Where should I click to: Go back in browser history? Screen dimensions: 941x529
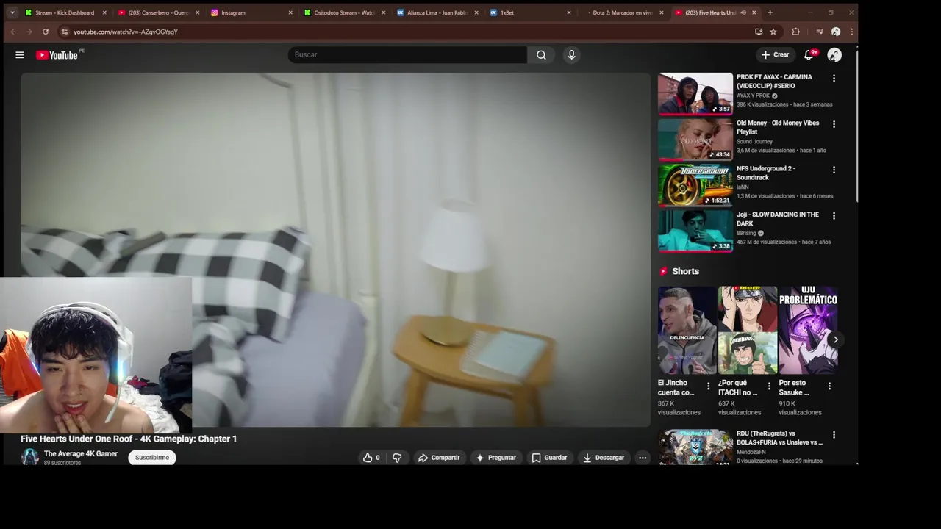click(x=13, y=32)
